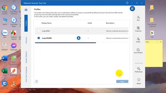
Task: Create a New profile
Action: pos(138,18)
